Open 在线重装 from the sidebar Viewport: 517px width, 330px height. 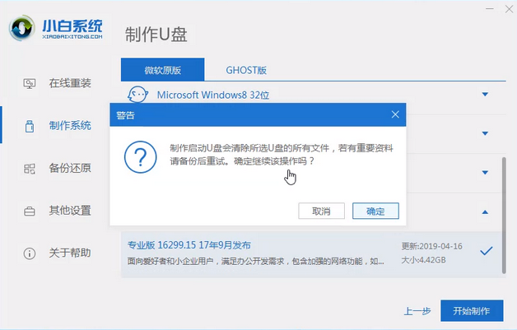click(70, 83)
